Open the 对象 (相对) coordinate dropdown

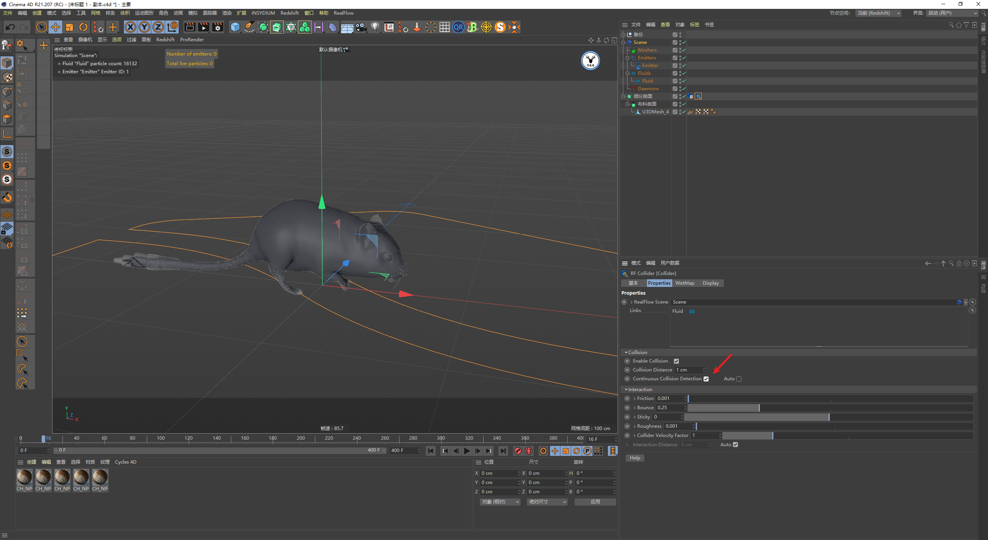tap(500, 502)
